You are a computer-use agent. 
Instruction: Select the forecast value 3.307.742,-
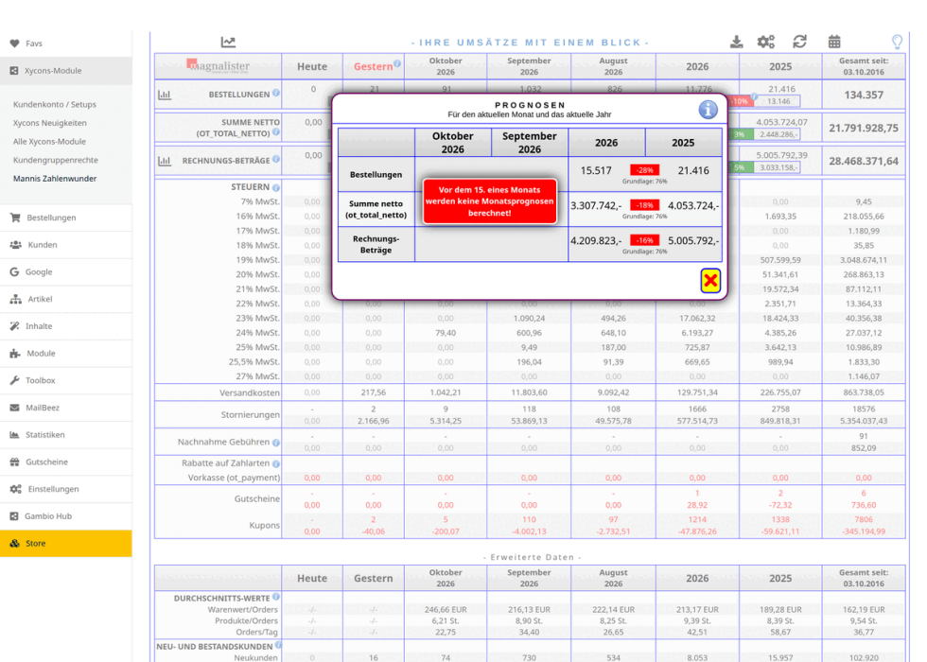pos(596,206)
